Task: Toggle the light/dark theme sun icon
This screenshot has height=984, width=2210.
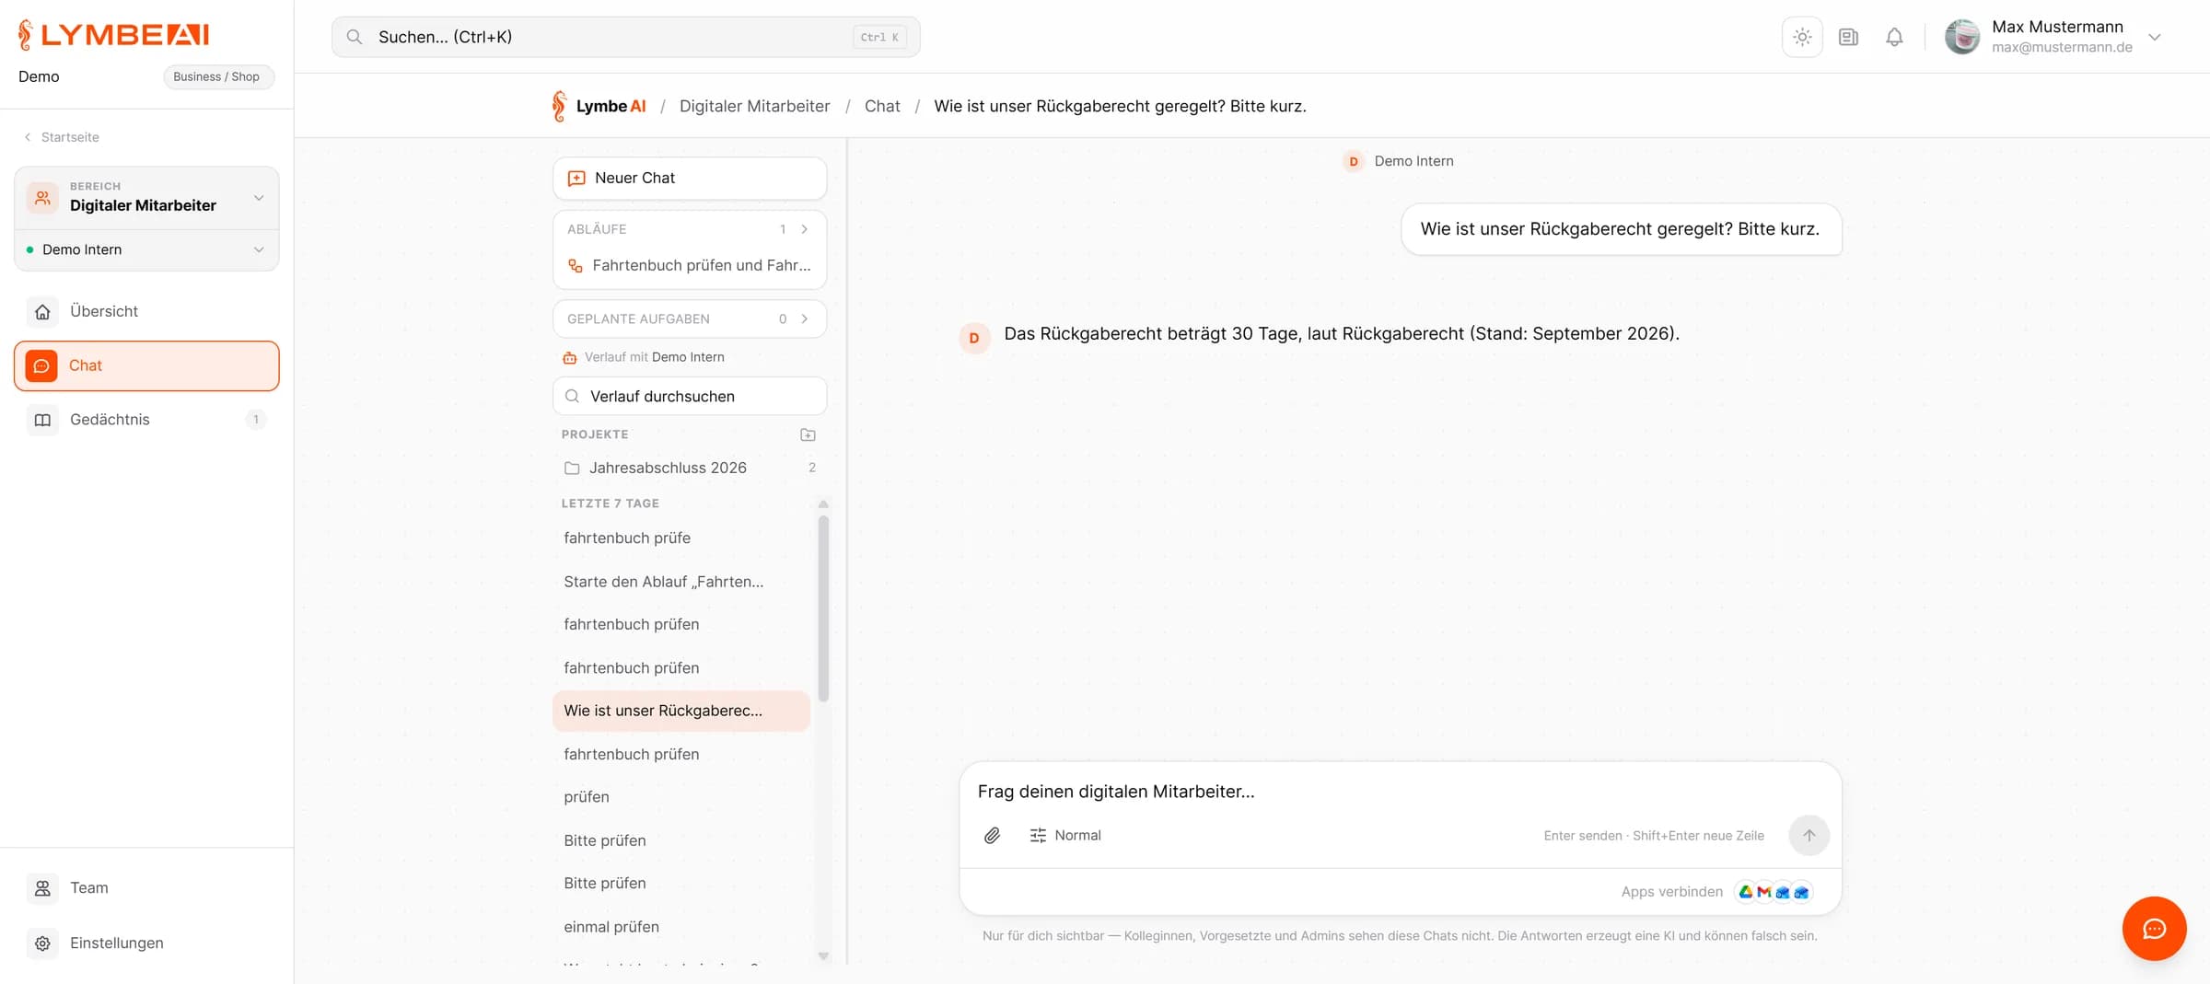Action: (1802, 37)
